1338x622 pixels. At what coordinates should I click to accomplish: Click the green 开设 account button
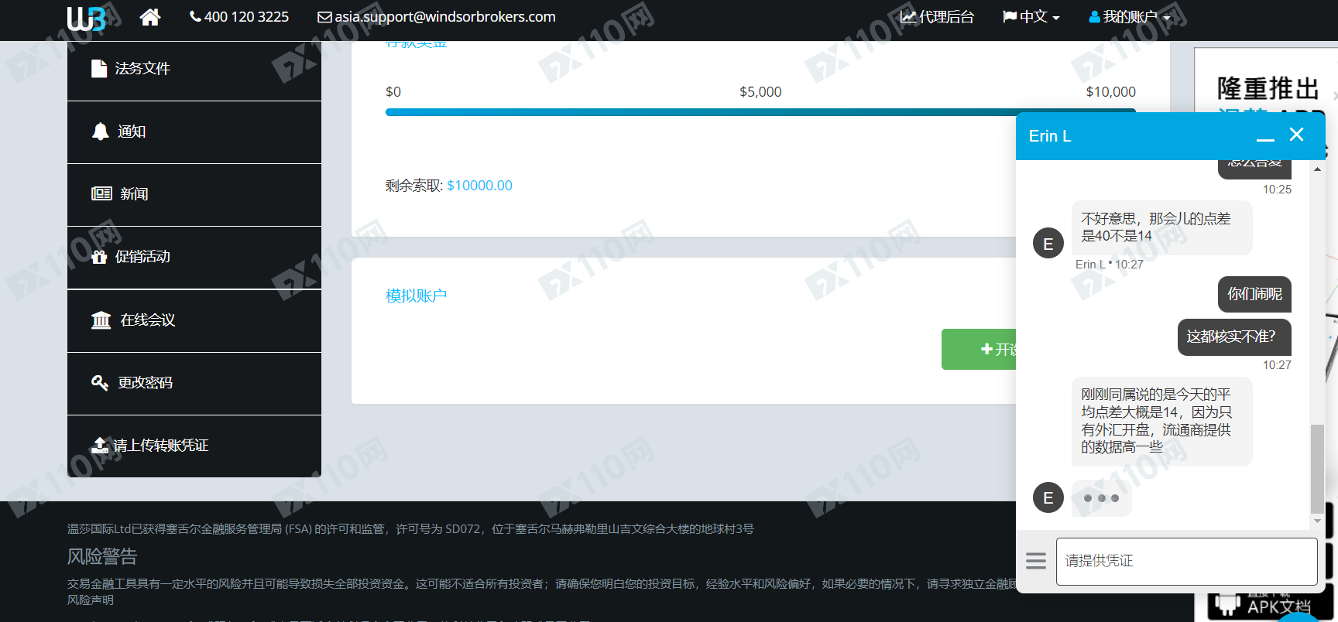click(x=979, y=350)
